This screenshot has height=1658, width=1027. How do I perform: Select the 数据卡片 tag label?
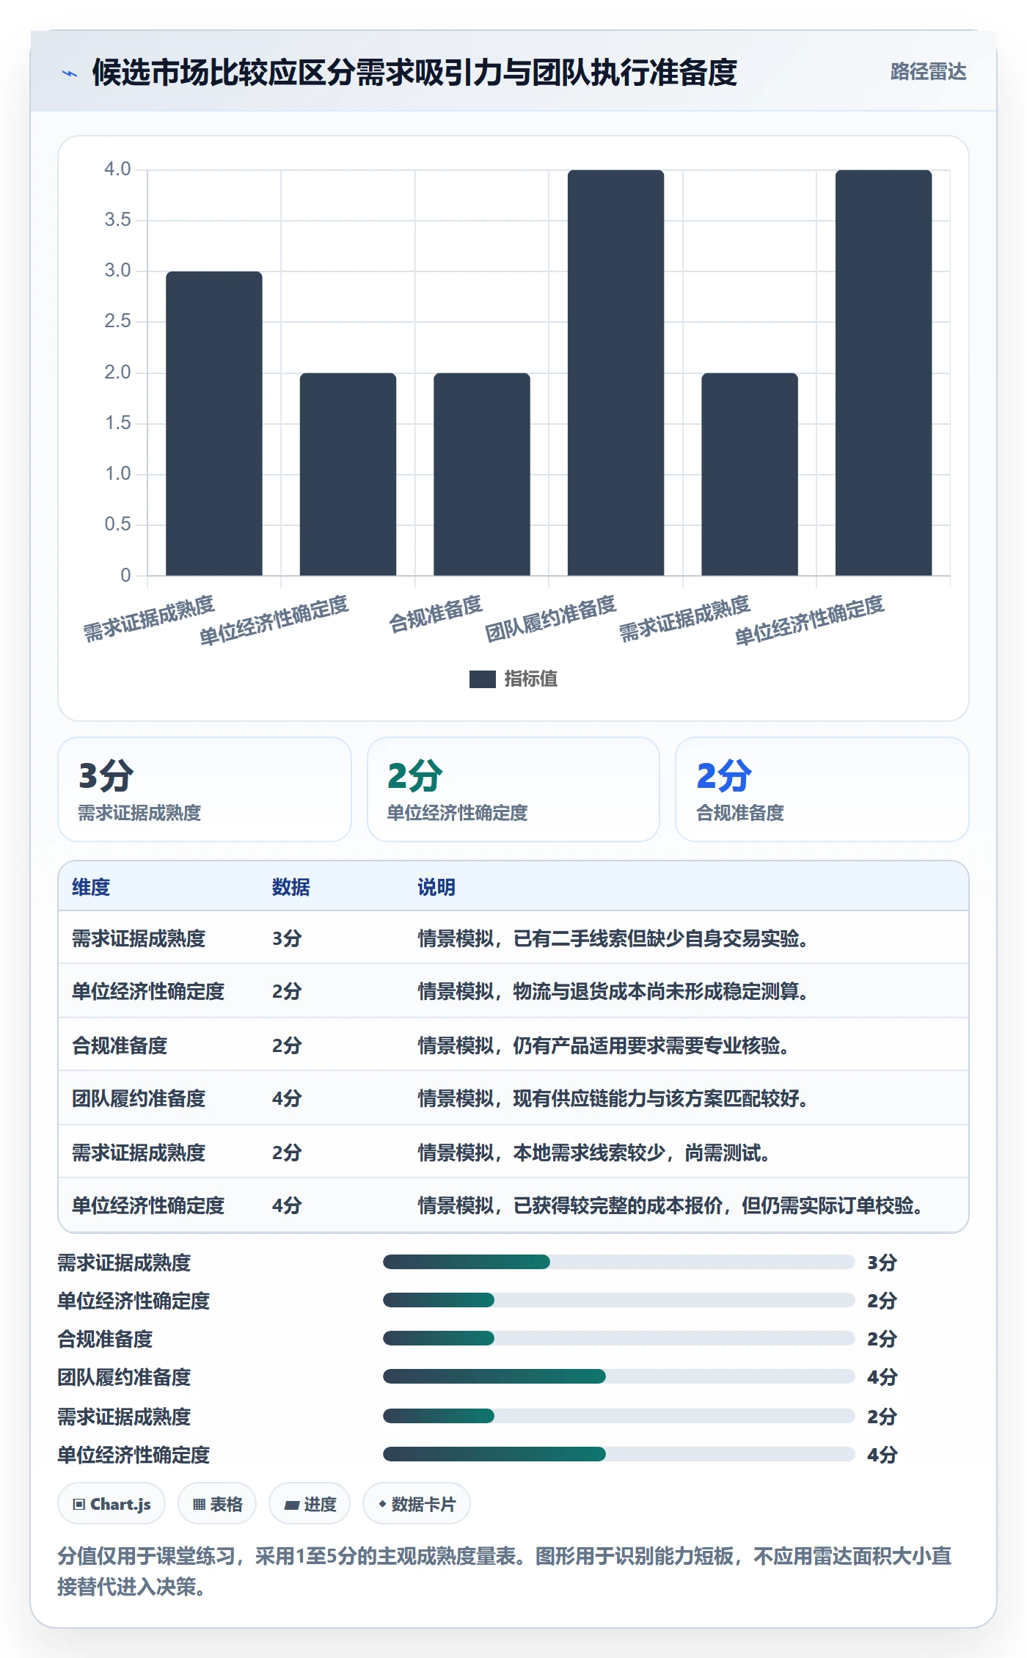[x=423, y=1505]
